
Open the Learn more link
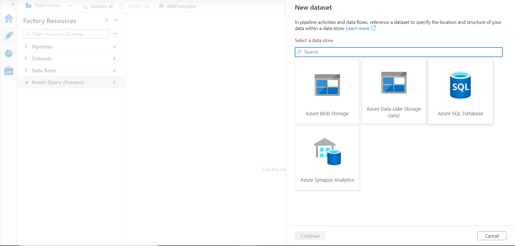[x=357, y=28]
